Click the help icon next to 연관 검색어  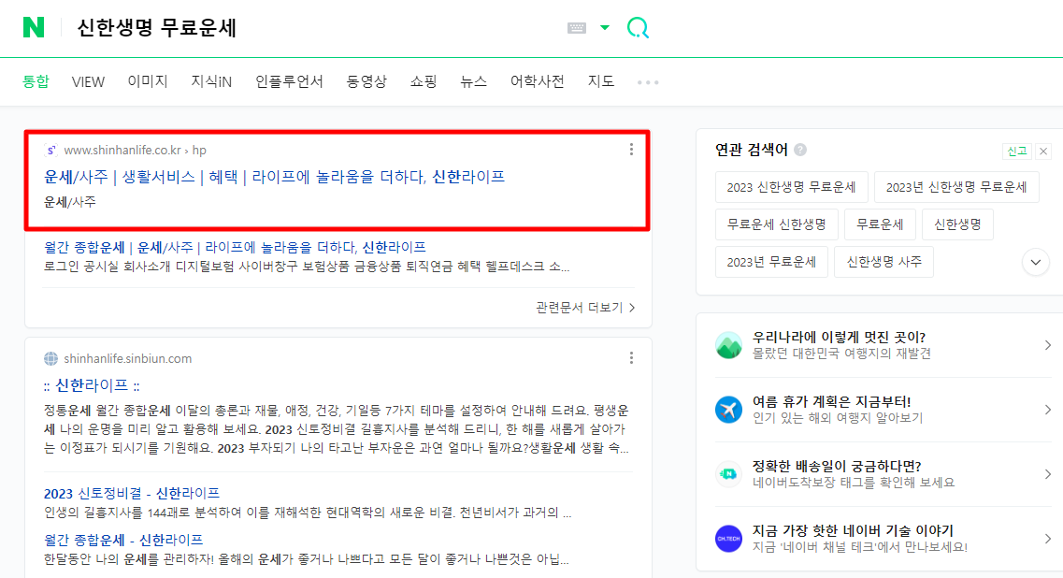click(800, 150)
